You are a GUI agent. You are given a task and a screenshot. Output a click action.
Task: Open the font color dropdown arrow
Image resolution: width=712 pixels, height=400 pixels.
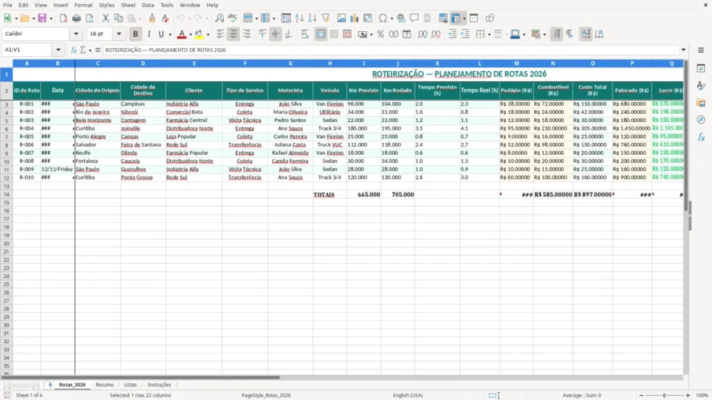[x=191, y=35]
